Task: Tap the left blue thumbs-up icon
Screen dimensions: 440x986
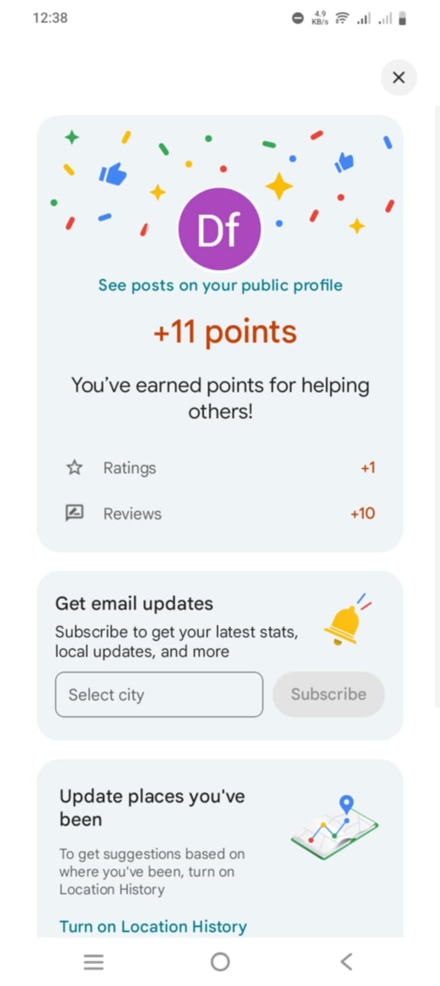Action: click(x=113, y=174)
